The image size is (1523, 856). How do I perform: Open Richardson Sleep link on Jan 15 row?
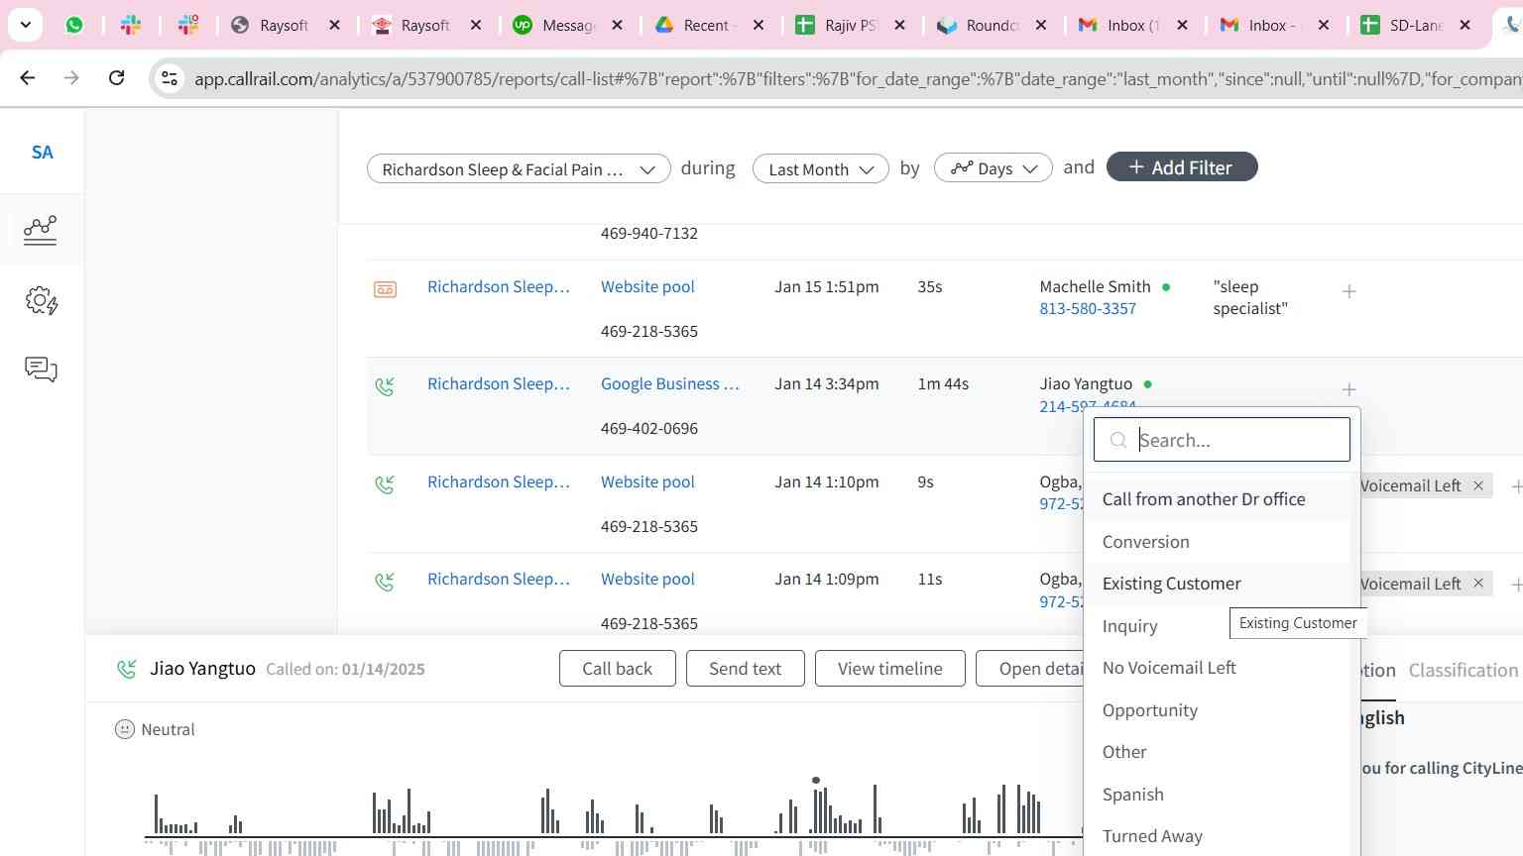[499, 287]
